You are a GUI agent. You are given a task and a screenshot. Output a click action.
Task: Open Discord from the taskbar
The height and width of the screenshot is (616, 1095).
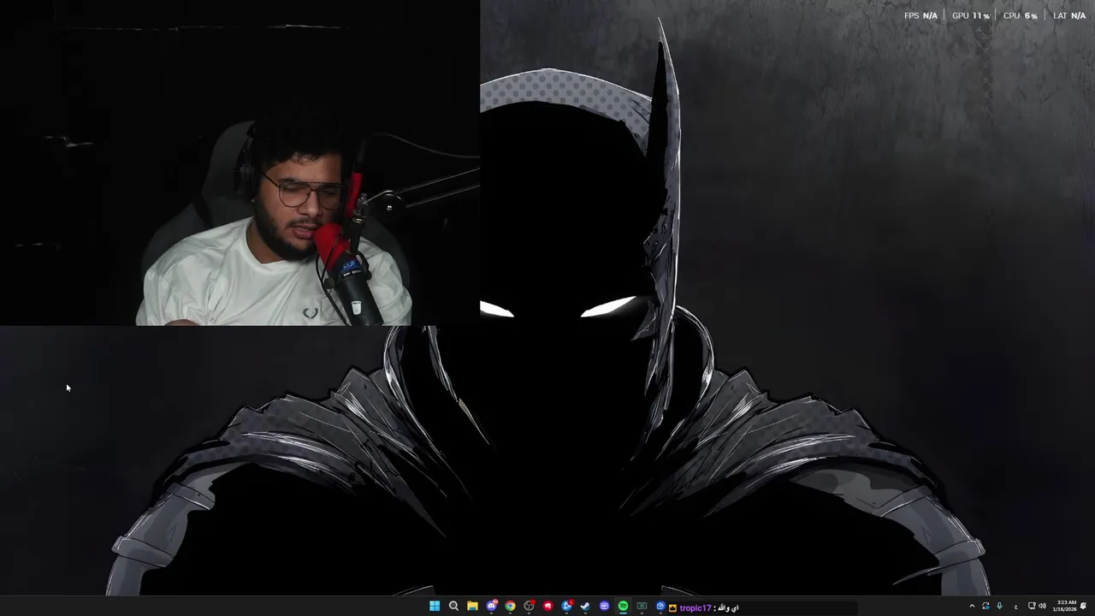click(492, 607)
